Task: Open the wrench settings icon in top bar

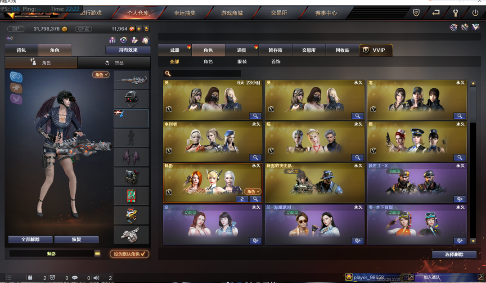Action: [x=455, y=13]
